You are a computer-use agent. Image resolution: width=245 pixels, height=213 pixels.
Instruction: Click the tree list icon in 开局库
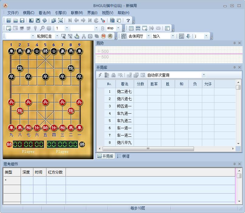(x=107, y=75)
